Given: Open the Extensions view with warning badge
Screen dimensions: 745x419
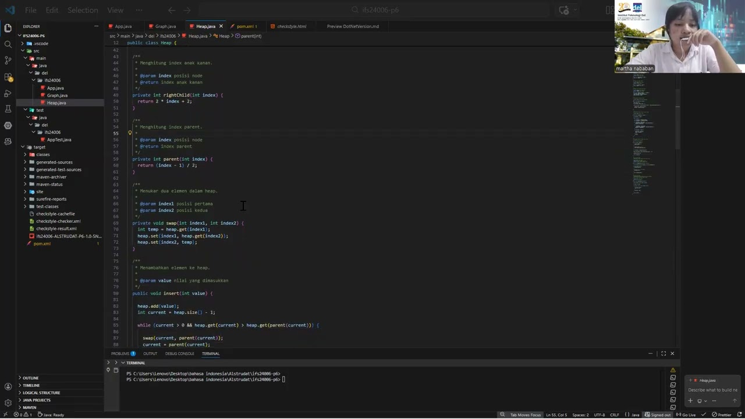Looking at the screenshot, I should (8, 77).
